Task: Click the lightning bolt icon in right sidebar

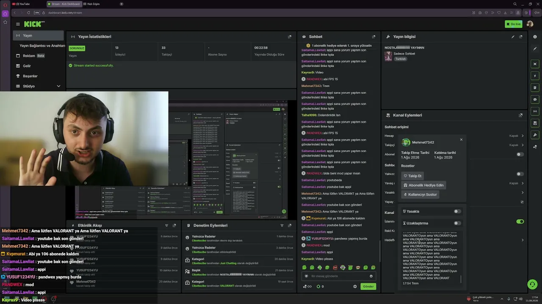Action: (x=535, y=76)
